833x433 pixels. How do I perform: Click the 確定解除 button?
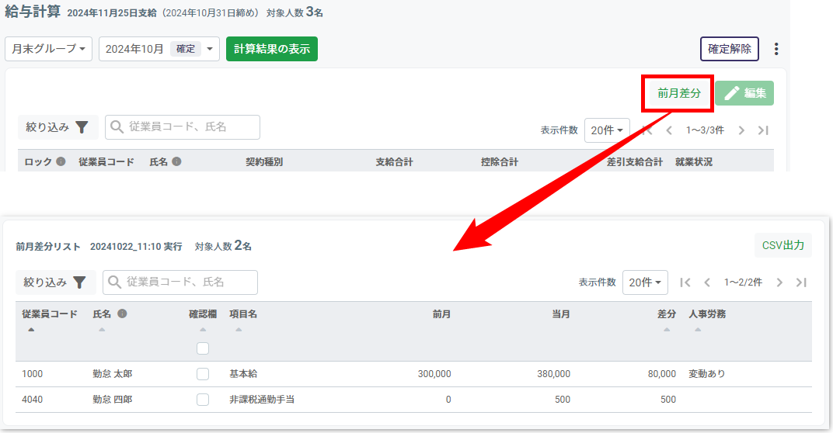[x=730, y=49]
